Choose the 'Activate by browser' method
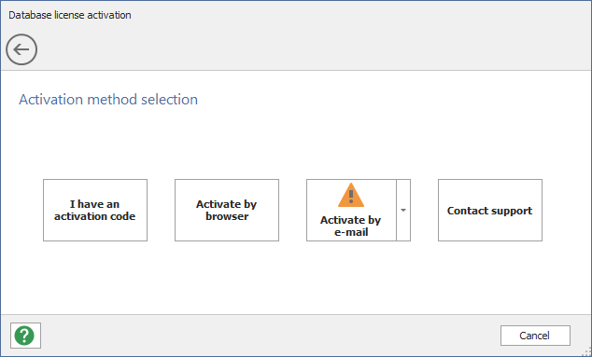The height and width of the screenshot is (357, 592). point(227,210)
